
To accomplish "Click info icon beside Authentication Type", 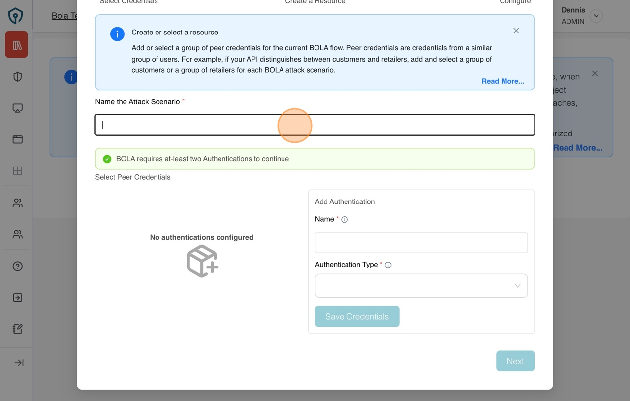I will 388,265.
